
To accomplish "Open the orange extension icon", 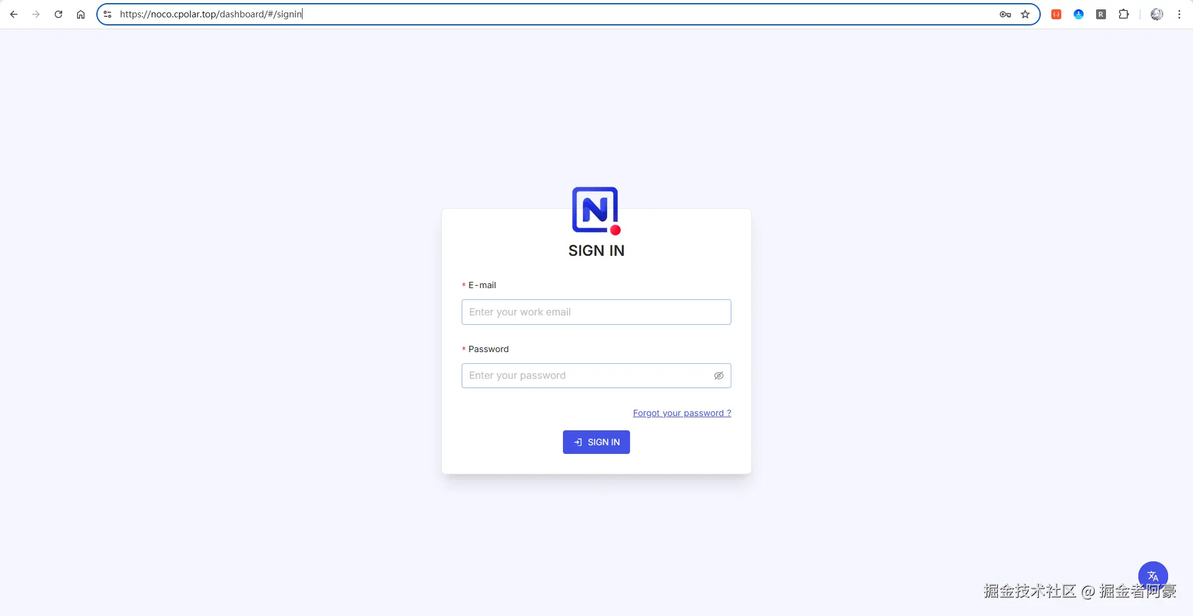I will coord(1056,14).
